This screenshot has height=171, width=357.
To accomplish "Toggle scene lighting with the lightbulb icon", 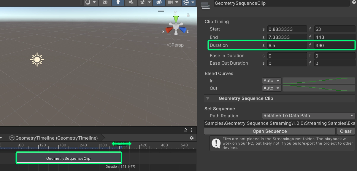I will click(x=118, y=2).
